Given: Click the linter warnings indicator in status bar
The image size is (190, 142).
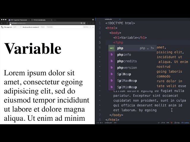Looking at the screenshot, I should [x=101, y=123].
